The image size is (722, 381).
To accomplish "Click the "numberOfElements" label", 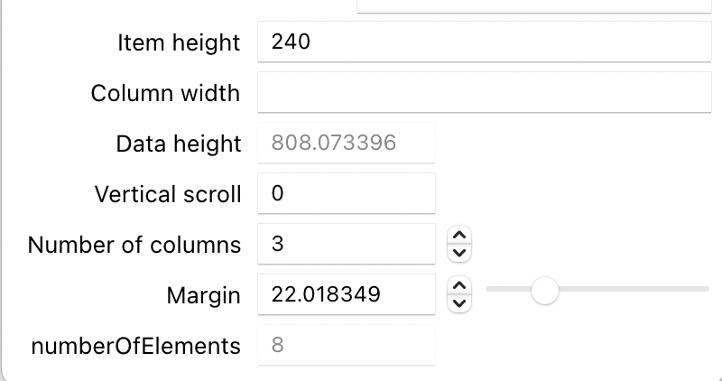I will (134, 346).
